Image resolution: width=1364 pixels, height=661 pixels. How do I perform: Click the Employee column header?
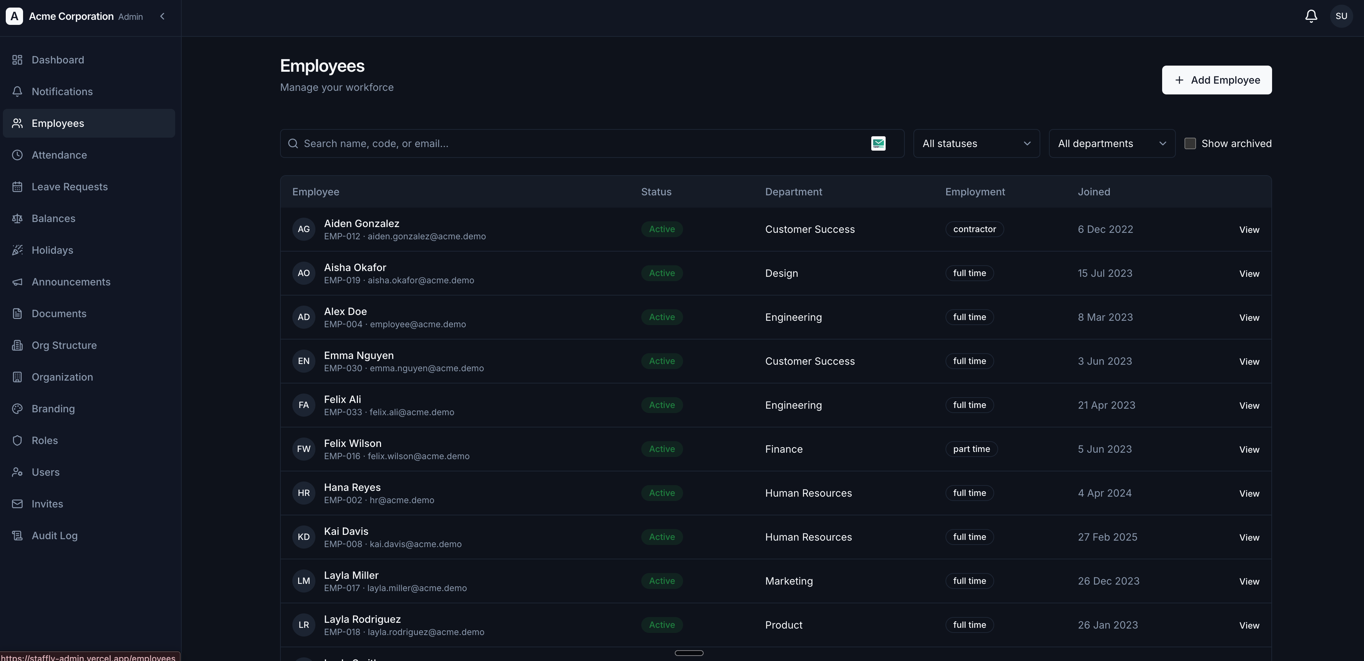tap(315, 192)
